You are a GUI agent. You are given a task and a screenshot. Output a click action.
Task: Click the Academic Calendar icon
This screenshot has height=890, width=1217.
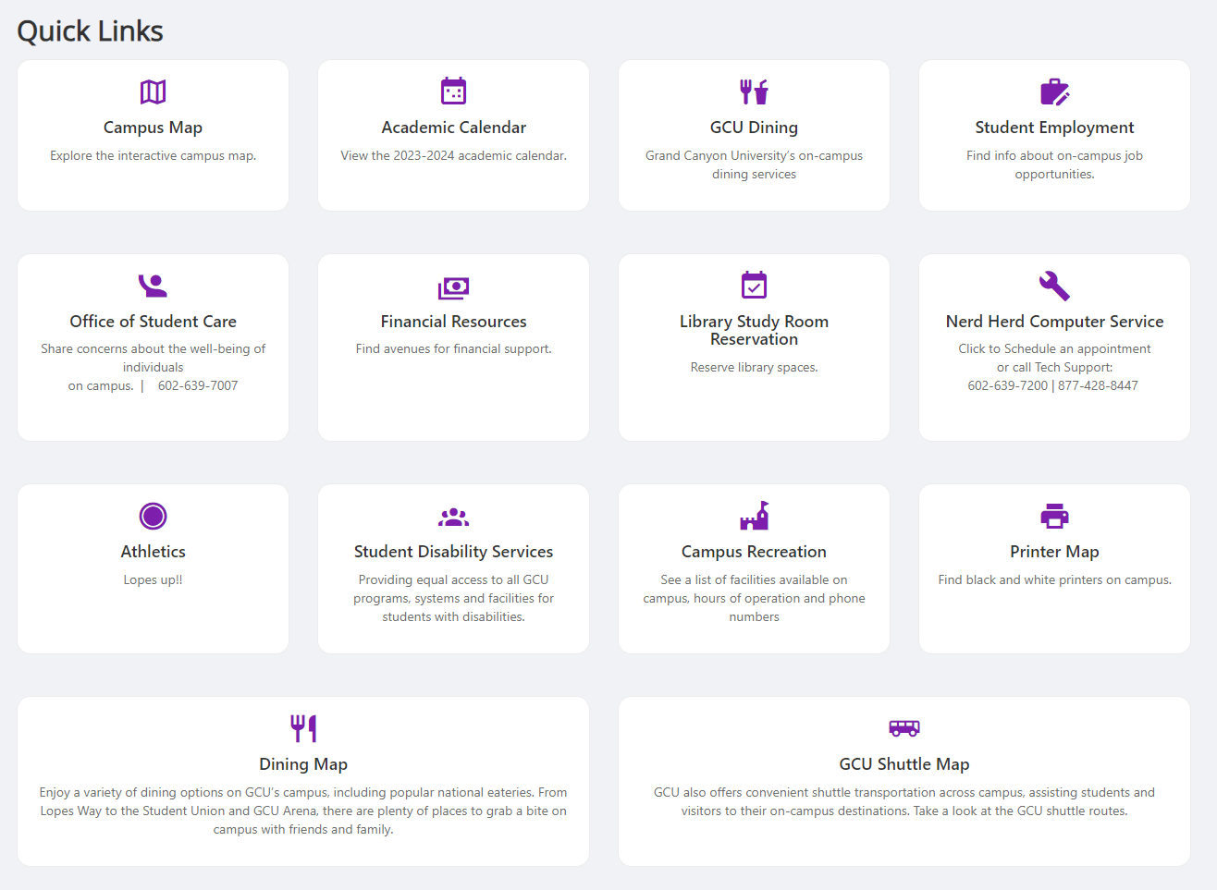point(453,91)
